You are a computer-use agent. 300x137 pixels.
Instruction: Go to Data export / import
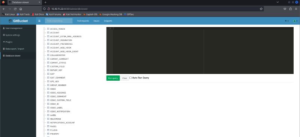pos(18,49)
